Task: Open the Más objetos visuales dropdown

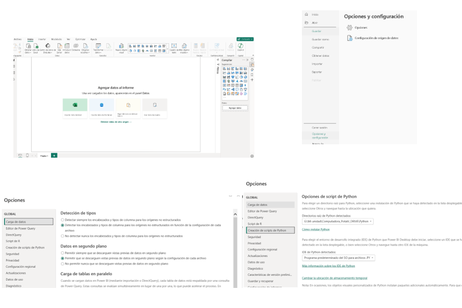Action: pos(184,47)
